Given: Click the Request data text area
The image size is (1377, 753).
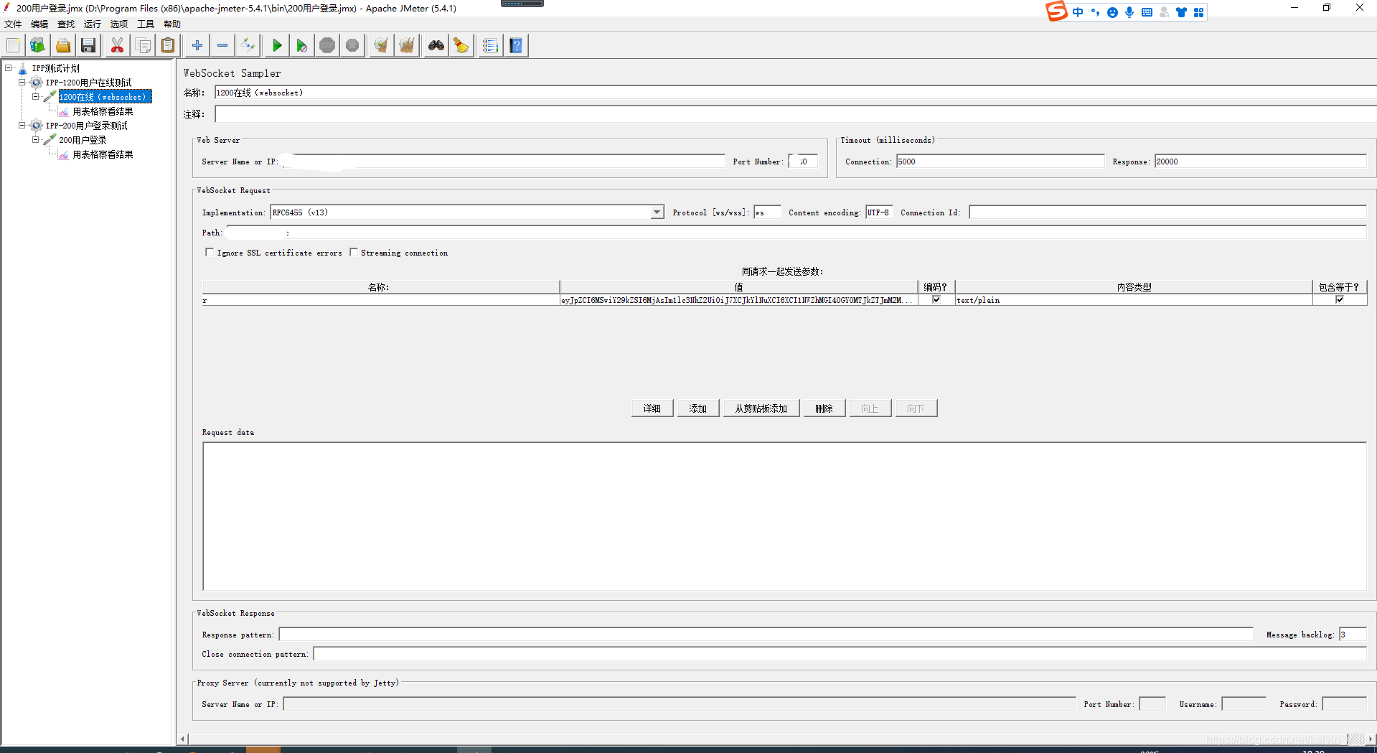Looking at the screenshot, I should pyautogui.click(x=784, y=516).
